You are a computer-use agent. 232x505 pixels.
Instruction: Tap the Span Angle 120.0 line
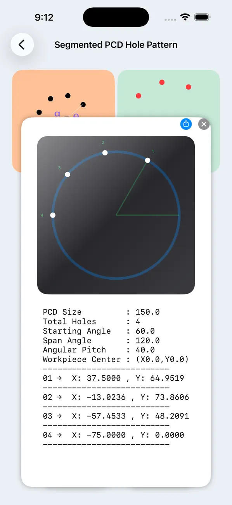click(x=101, y=341)
